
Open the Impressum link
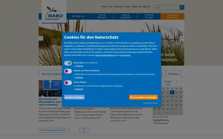(126, 55)
